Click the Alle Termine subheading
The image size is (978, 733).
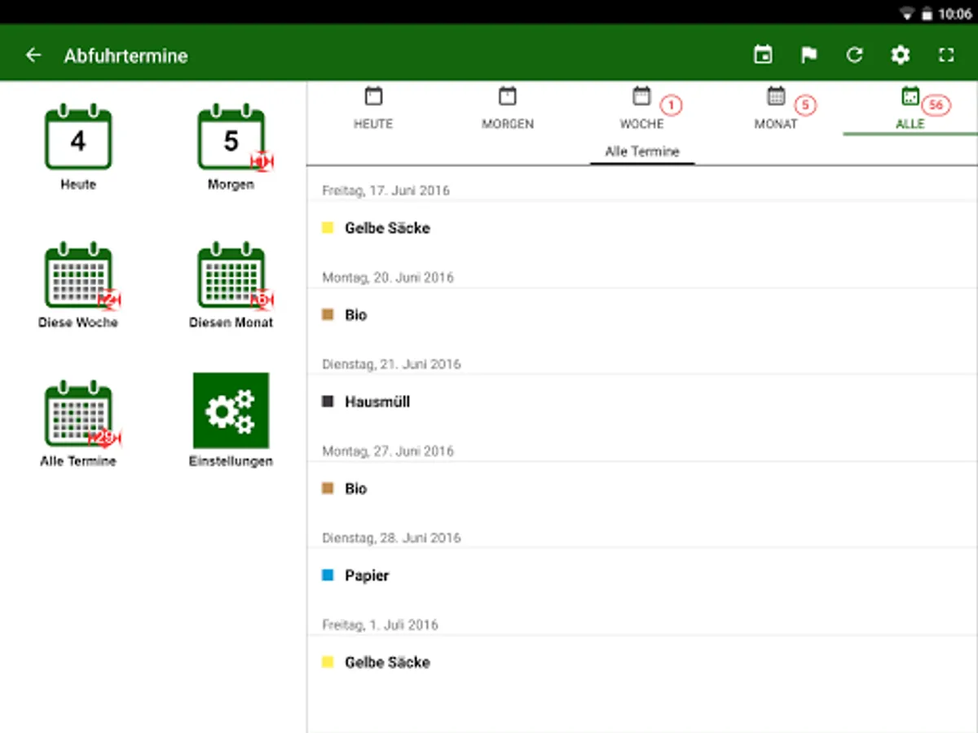click(642, 151)
